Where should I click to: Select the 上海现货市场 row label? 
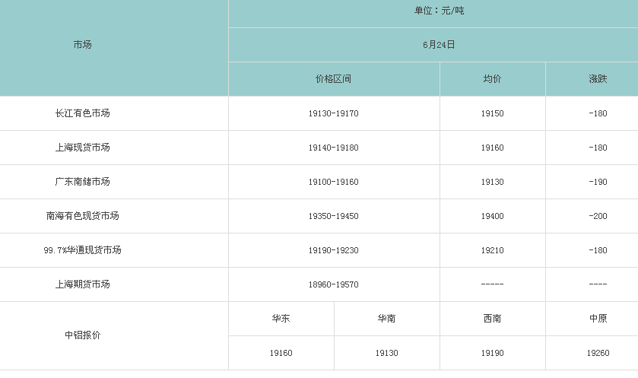click(x=82, y=148)
